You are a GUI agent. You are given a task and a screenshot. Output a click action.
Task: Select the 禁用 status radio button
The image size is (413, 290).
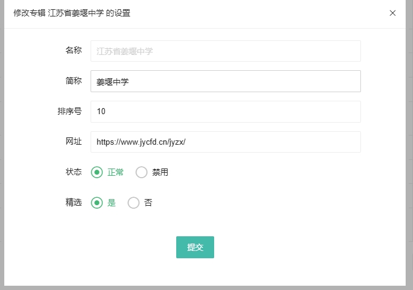141,173
